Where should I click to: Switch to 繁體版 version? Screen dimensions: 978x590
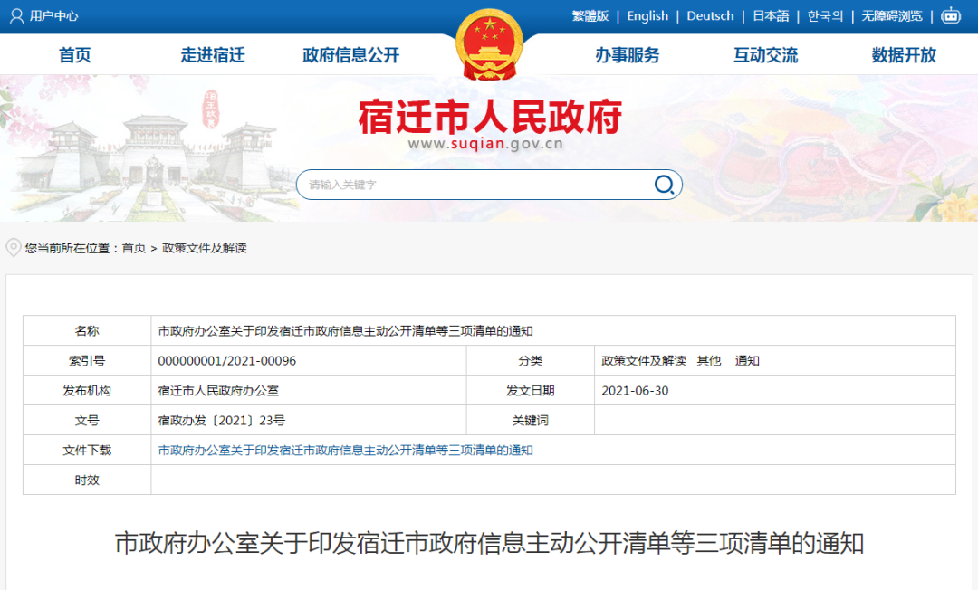[x=590, y=15]
